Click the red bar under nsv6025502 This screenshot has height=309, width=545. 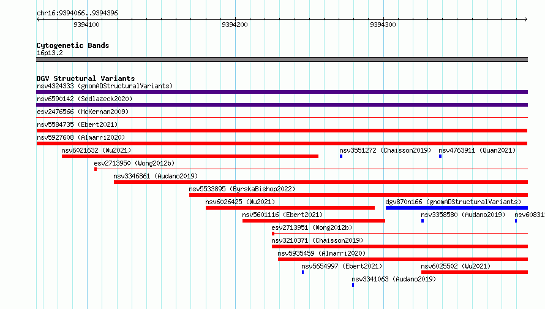tap(475, 272)
